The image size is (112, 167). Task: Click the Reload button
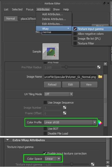pos(52,85)
